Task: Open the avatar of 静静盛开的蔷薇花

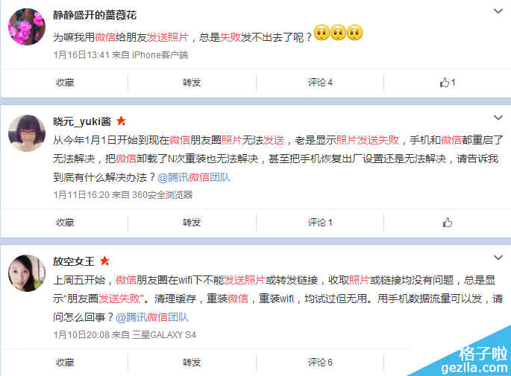Action: point(27,27)
